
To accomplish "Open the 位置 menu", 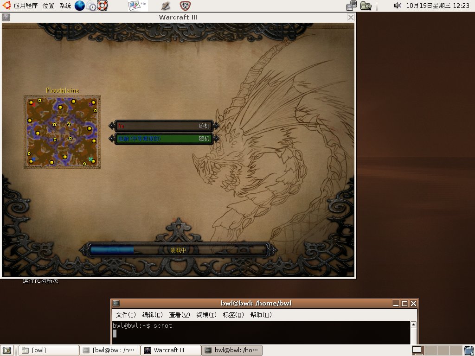I will 48,6.
